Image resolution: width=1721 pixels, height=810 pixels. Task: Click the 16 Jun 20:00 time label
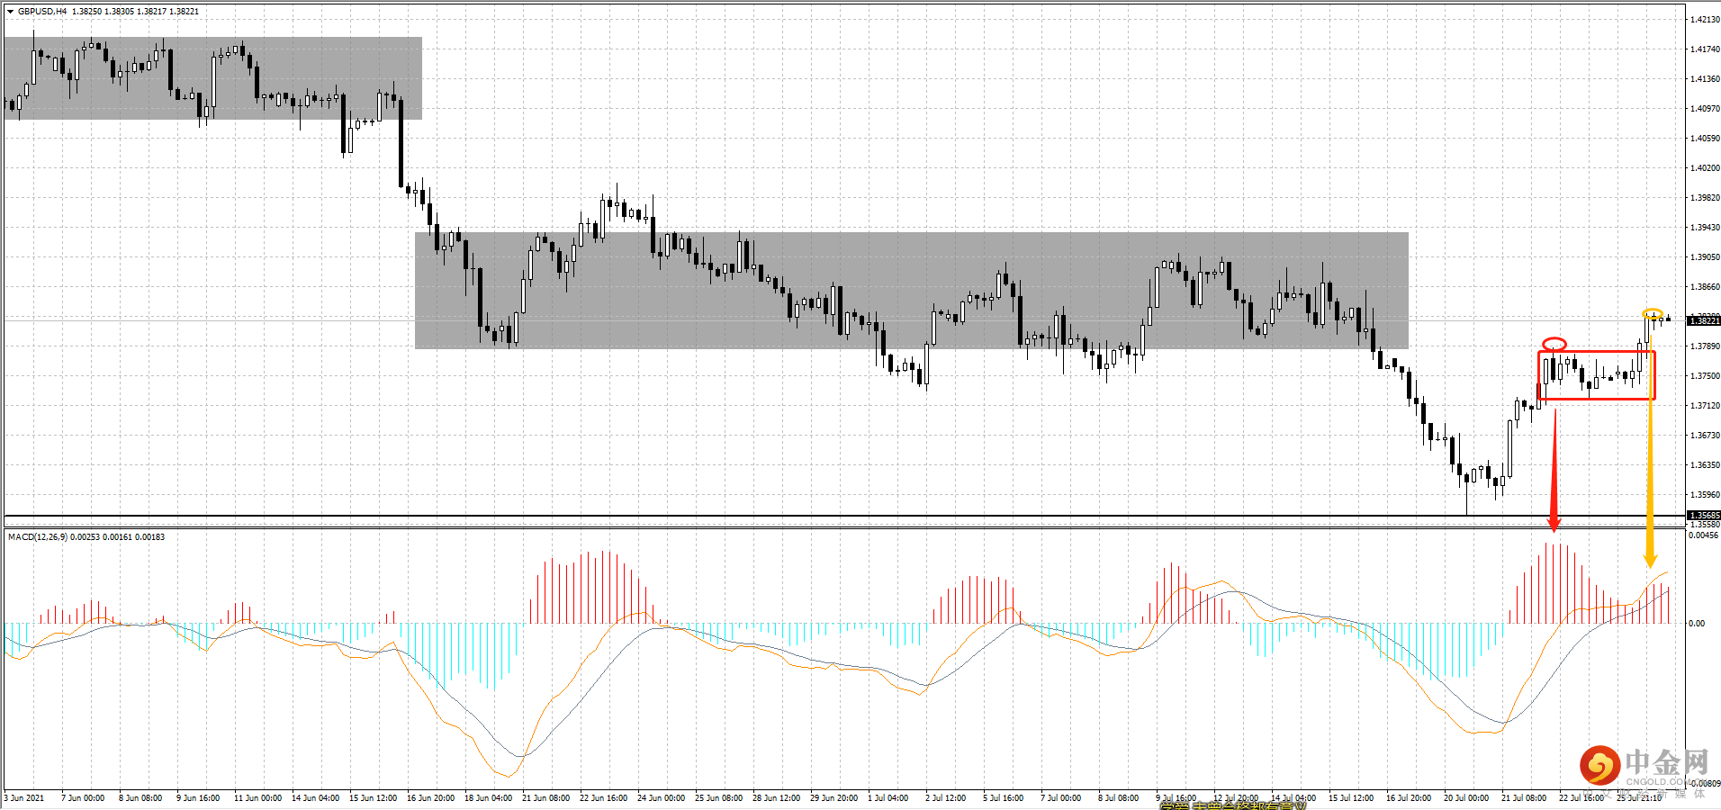click(430, 798)
